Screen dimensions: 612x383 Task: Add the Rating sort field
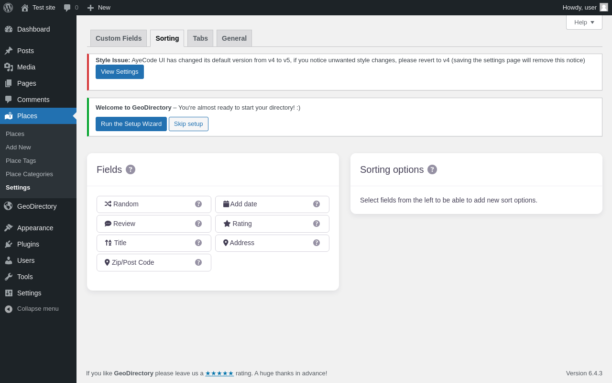tap(272, 224)
